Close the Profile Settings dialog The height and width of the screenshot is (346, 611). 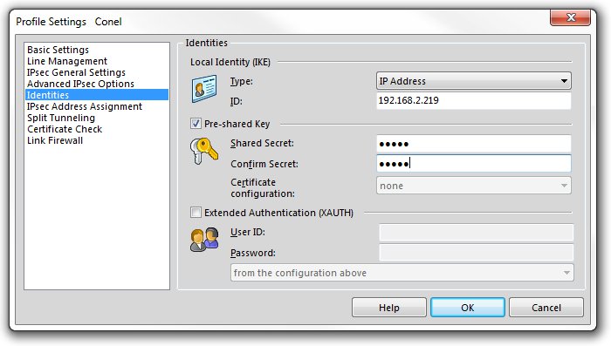pos(570,17)
